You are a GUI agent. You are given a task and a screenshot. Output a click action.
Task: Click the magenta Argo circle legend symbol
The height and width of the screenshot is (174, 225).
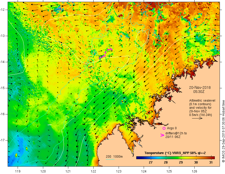[x=164, y=128]
